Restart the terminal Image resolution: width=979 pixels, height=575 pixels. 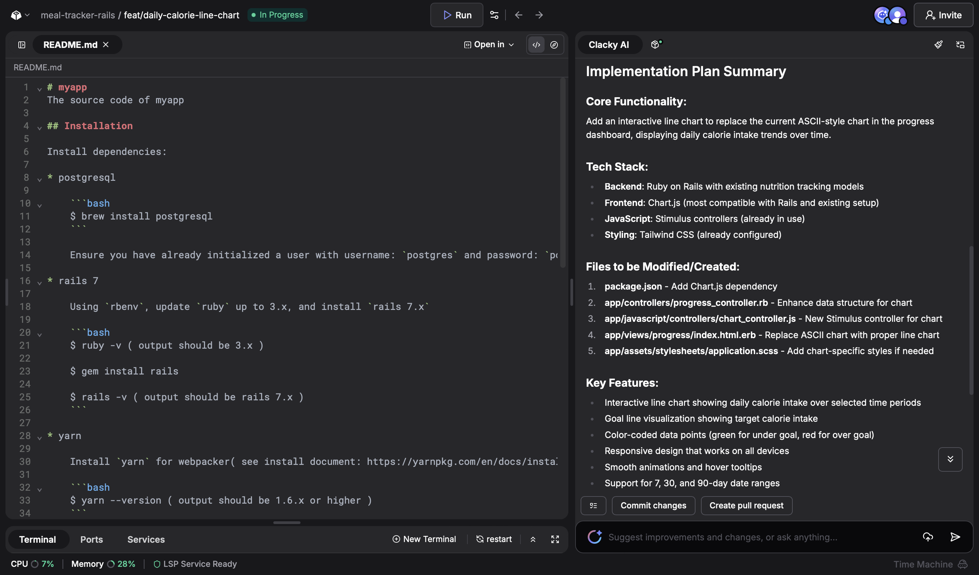(x=494, y=539)
